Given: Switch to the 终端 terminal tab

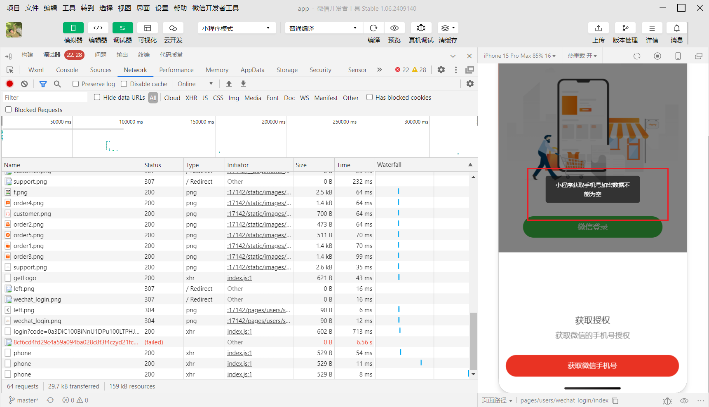Looking at the screenshot, I should pyautogui.click(x=144, y=55).
